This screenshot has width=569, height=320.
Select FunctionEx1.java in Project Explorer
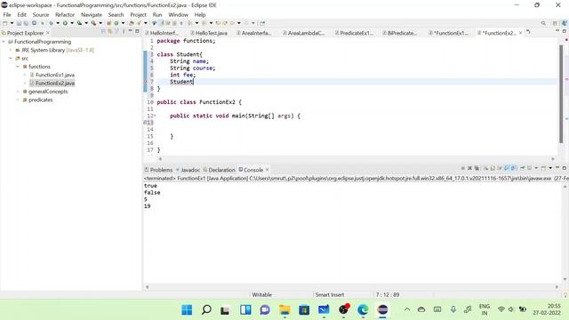coord(55,75)
